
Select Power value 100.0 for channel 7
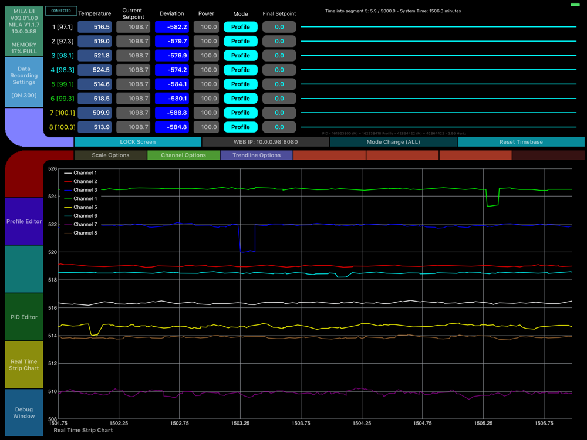[206, 113]
